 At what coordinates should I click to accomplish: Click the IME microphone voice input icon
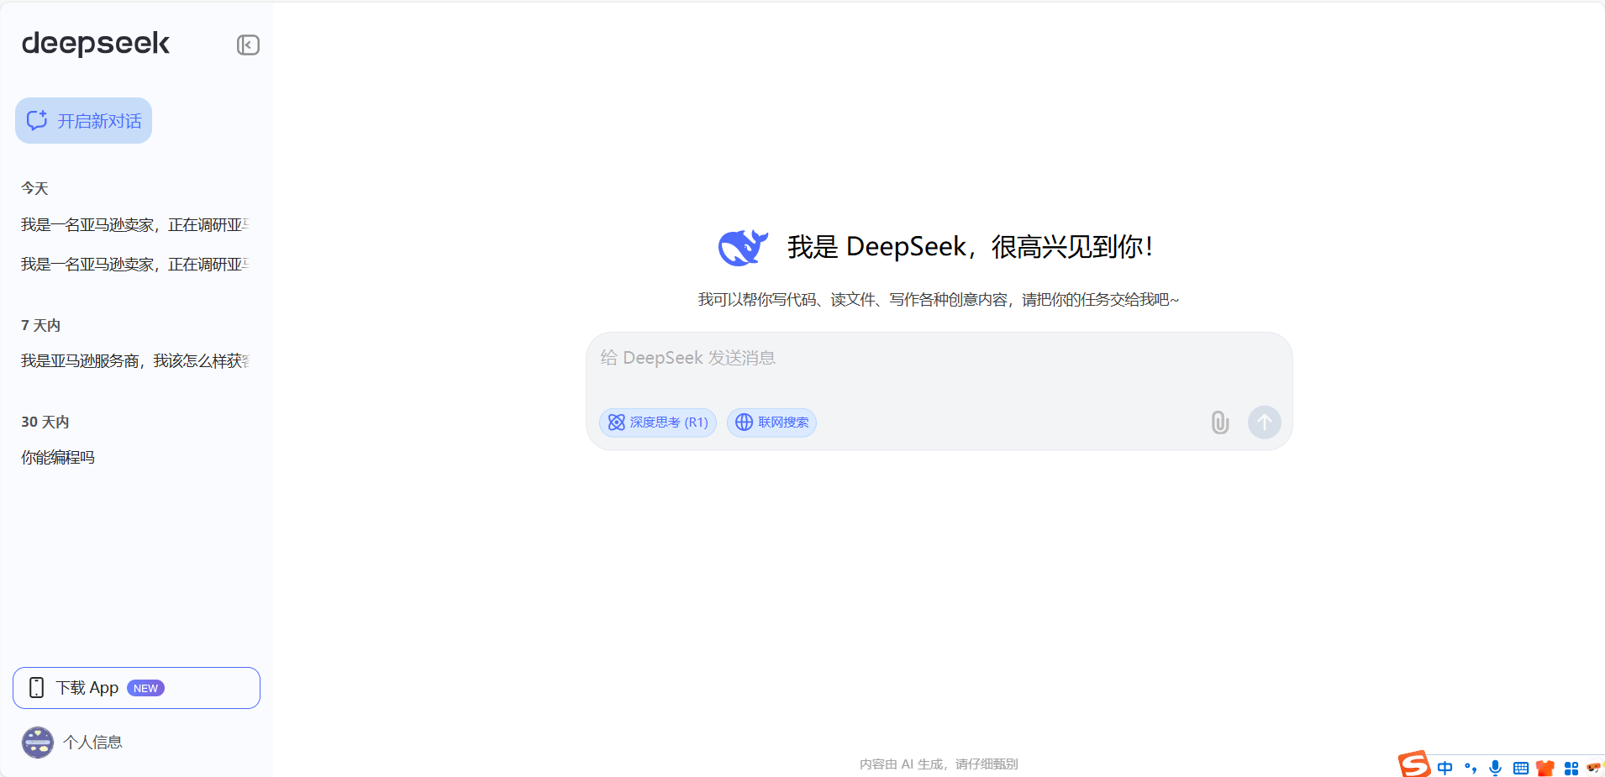pos(1496,768)
